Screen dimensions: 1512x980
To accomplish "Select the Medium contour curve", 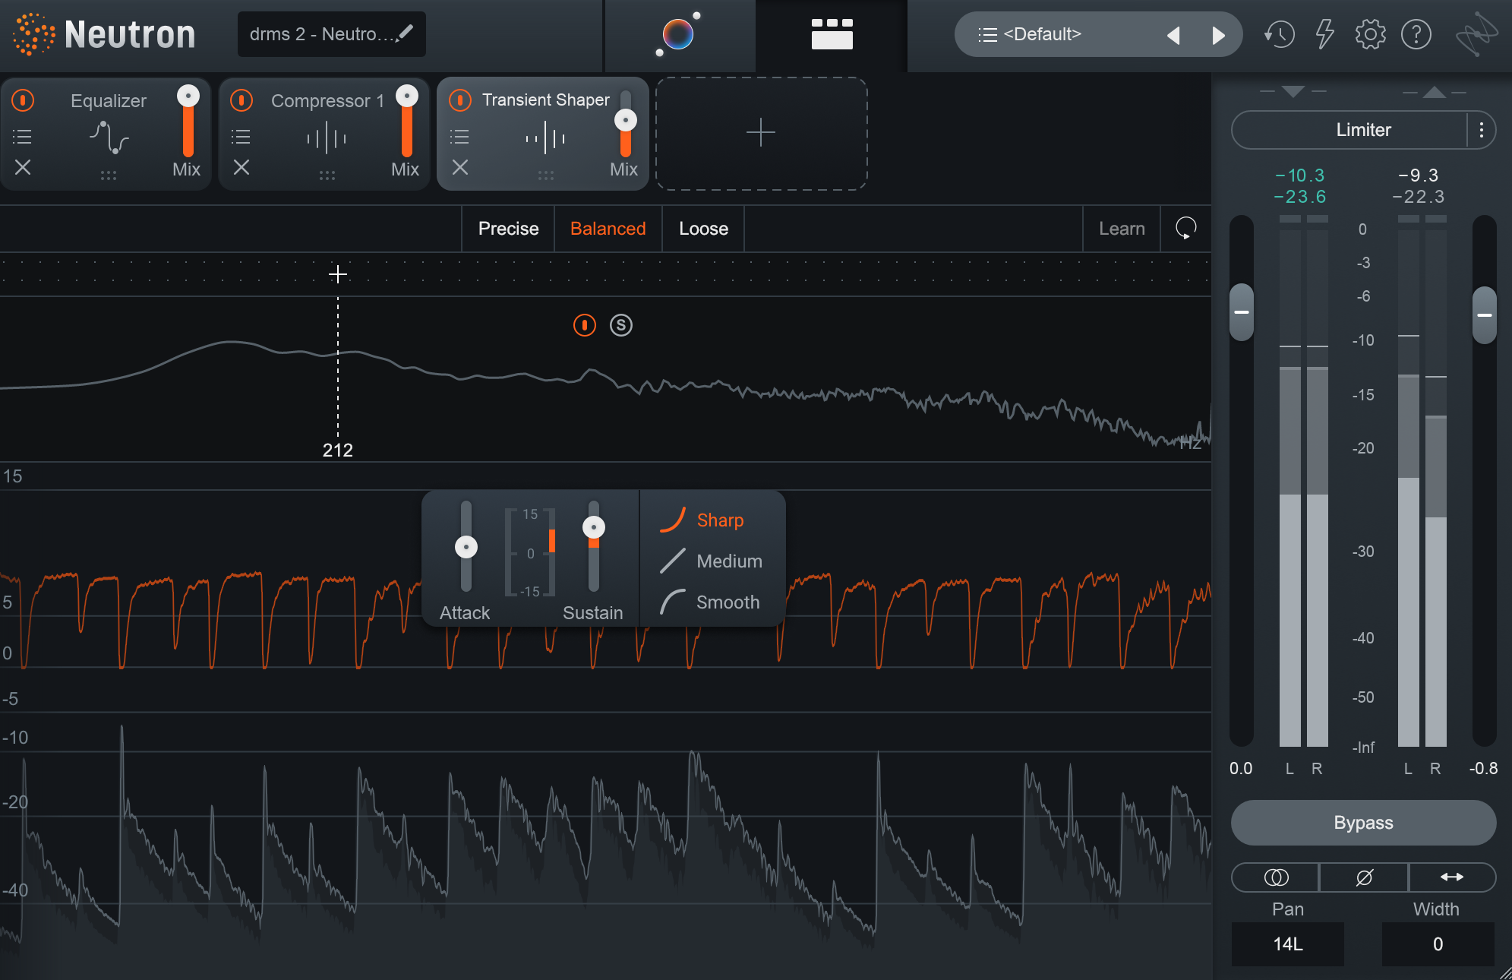I will pos(711,561).
